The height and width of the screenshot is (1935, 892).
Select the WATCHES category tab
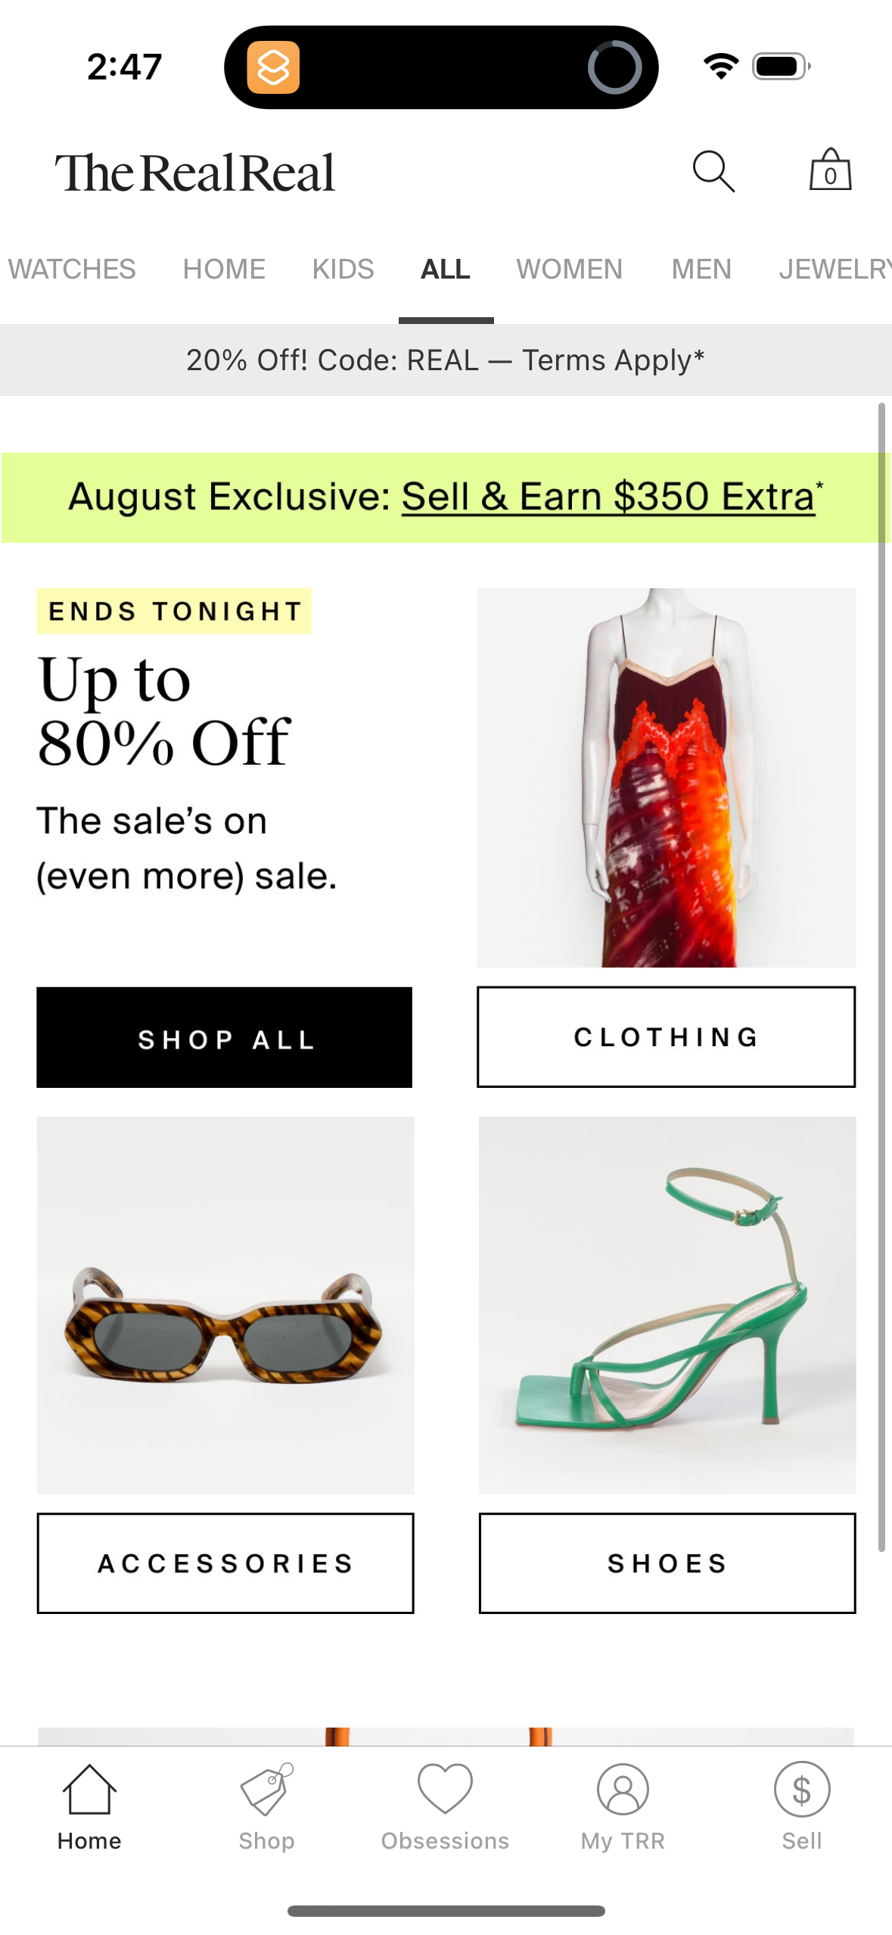pyautogui.click(x=72, y=269)
